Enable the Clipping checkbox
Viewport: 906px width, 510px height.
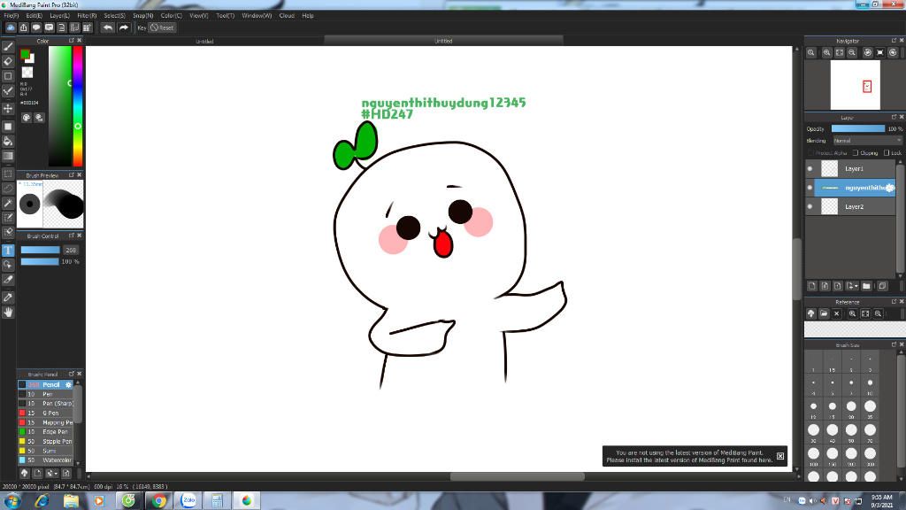click(856, 152)
